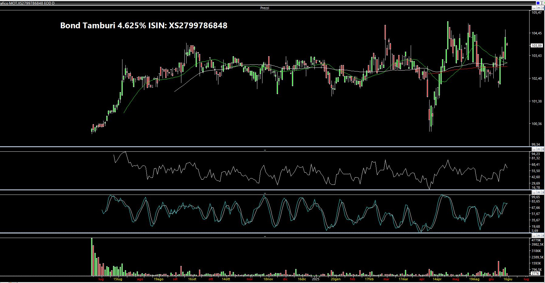Click the 83,65 stochastic scale value
The image size is (545, 283).
tap(536, 201)
